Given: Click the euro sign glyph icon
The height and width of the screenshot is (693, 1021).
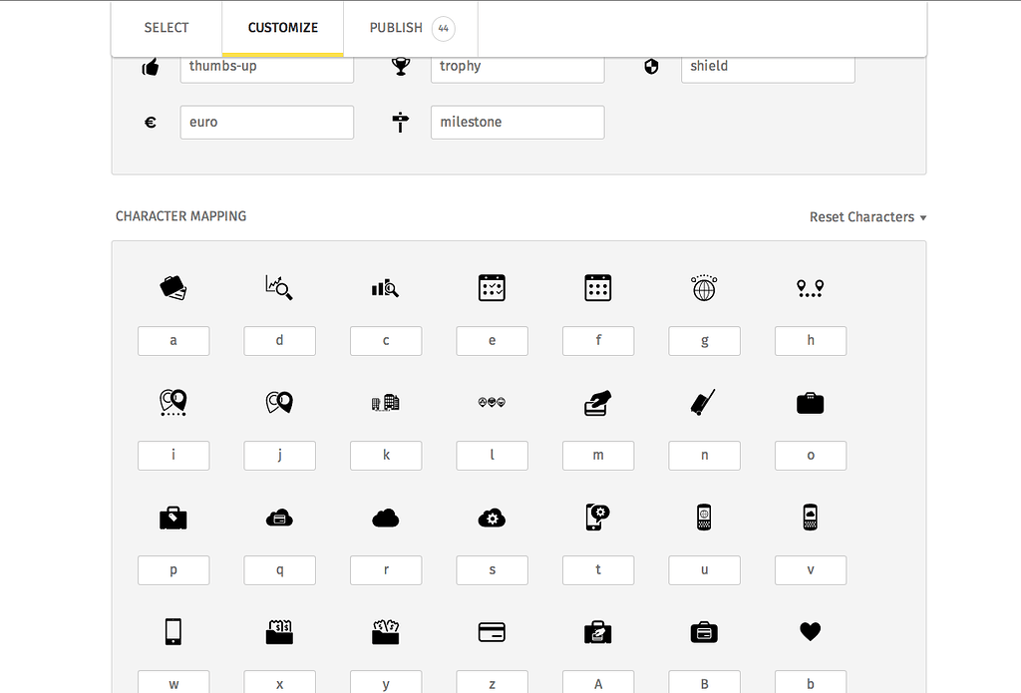Looking at the screenshot, I should click(150, 121).
